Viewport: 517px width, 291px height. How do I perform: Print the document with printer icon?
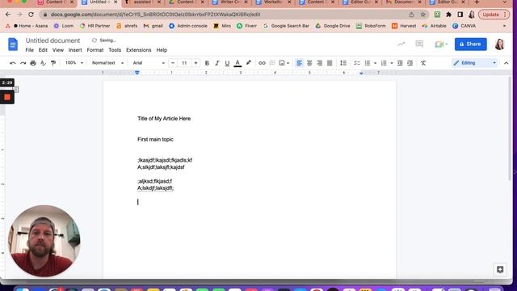[x=33, y=63]
